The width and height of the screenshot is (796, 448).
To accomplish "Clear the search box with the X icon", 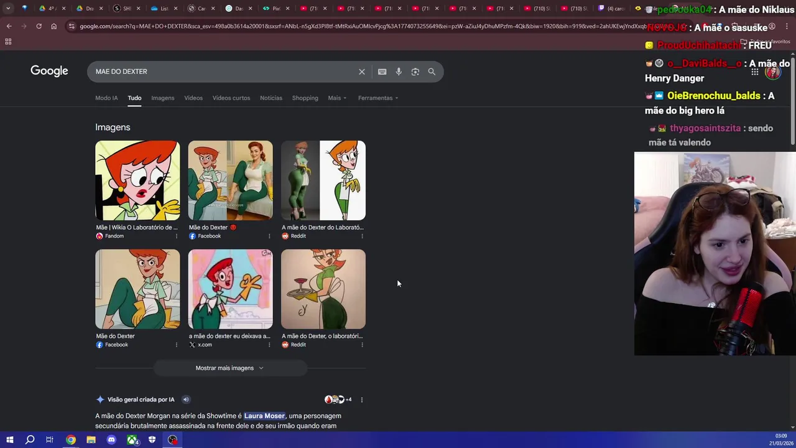I will [x=362, y=72].
